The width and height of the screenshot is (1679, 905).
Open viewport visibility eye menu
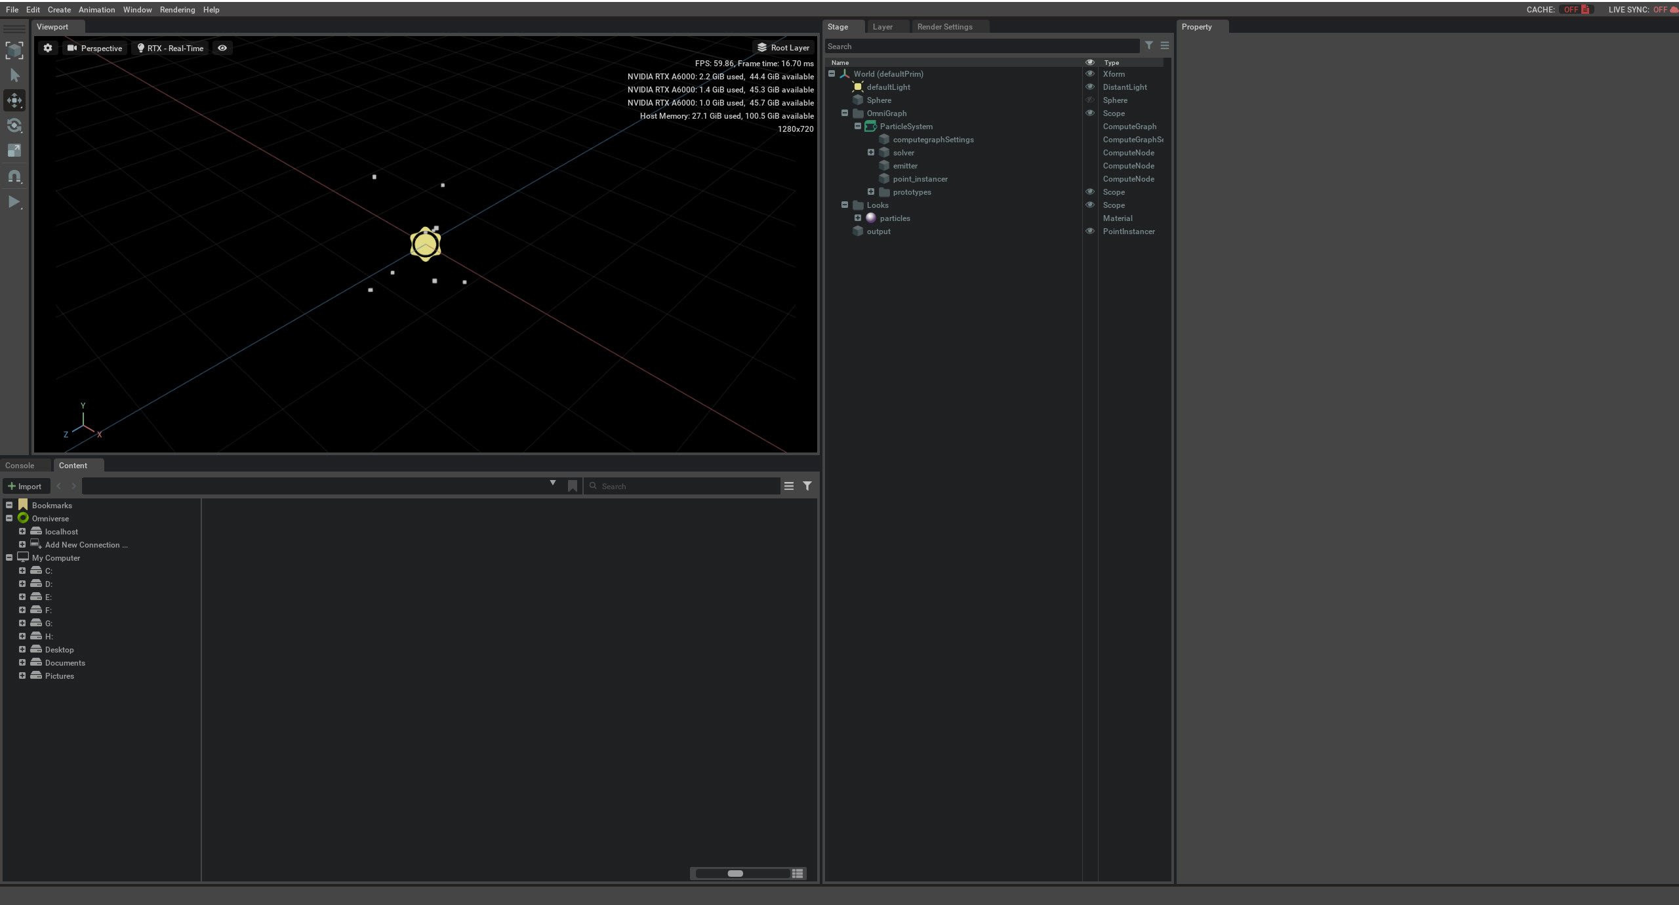coord(222,48)
